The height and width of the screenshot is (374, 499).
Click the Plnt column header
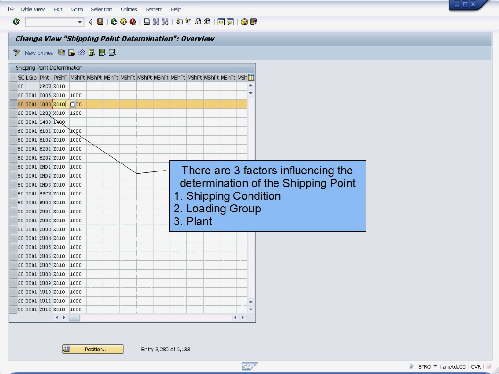coord(44,78)
